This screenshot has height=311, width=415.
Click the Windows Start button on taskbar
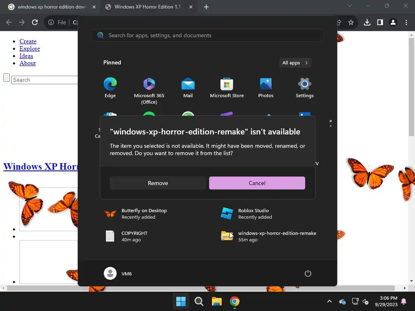181,301
